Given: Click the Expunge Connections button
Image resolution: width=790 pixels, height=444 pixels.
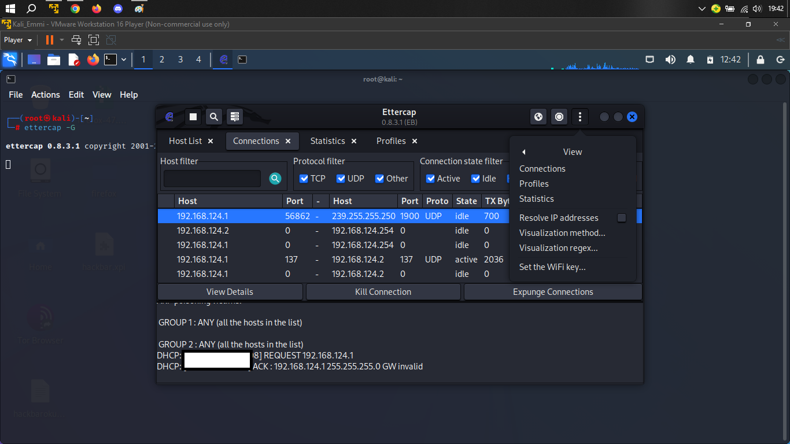Looking at the screenshot, I should [x=553, y=292].
